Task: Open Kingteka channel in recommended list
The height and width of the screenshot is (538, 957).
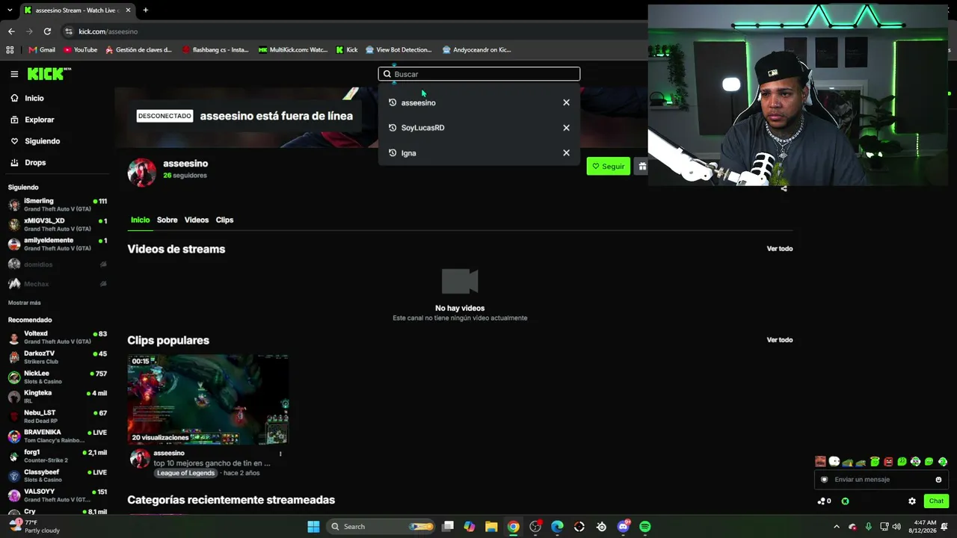Action: pos(58,397)
